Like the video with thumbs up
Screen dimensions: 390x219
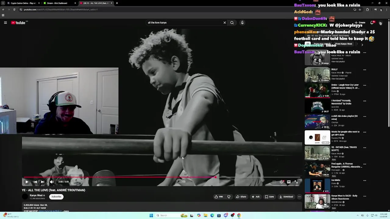(218, 197)
